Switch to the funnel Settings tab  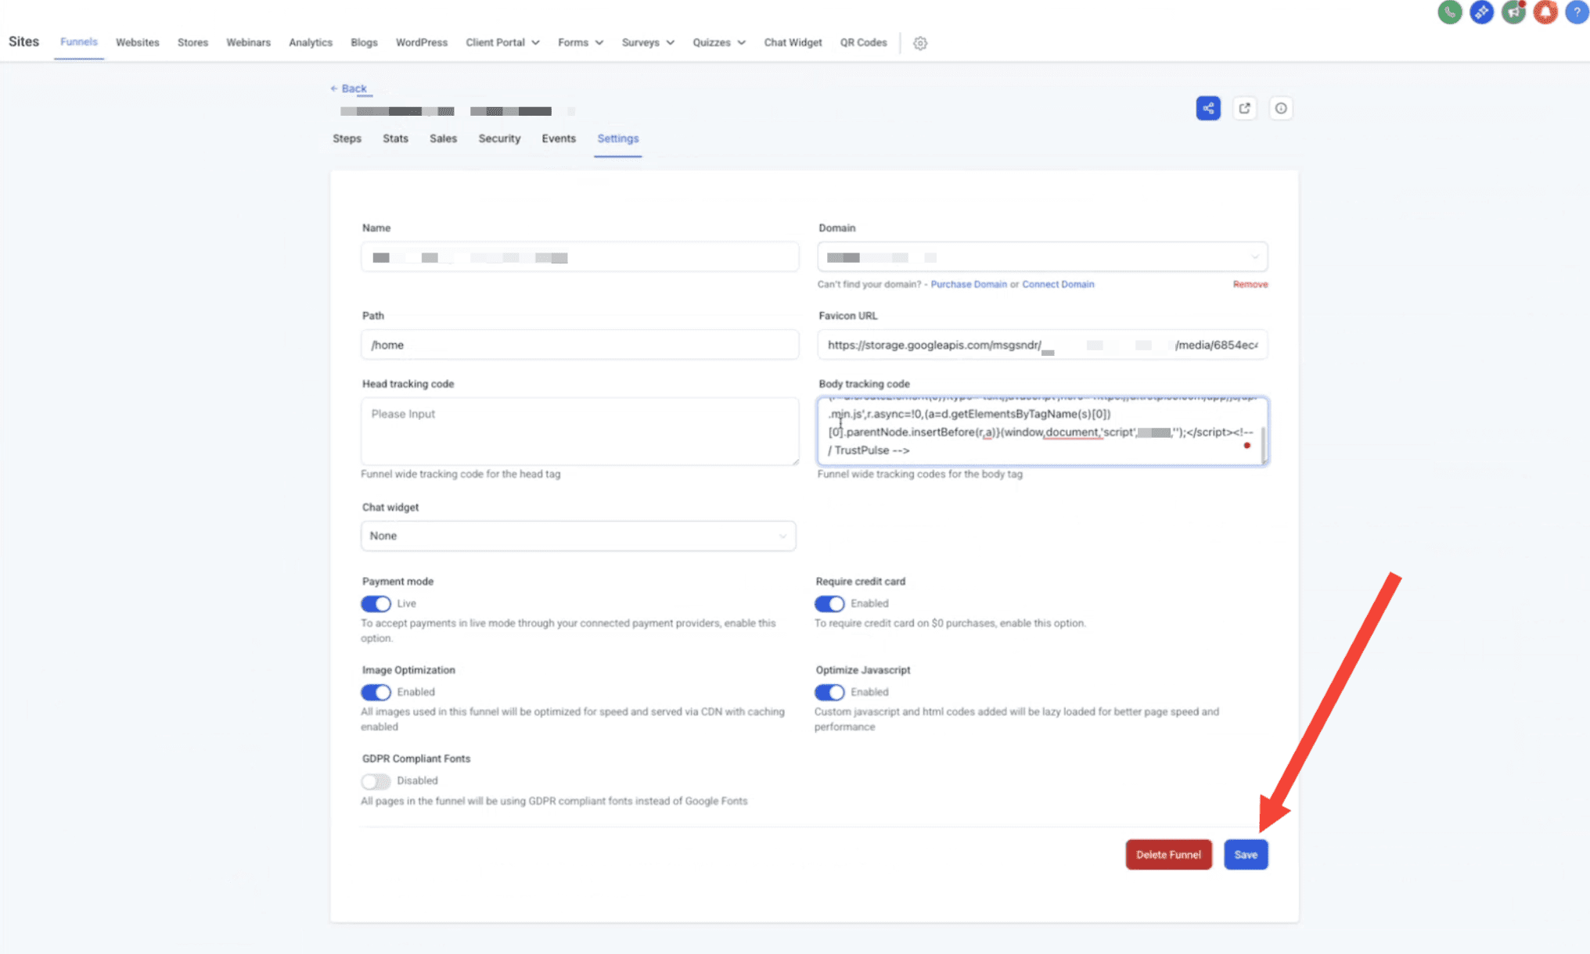pyautogui.click(x=618, y=138)
